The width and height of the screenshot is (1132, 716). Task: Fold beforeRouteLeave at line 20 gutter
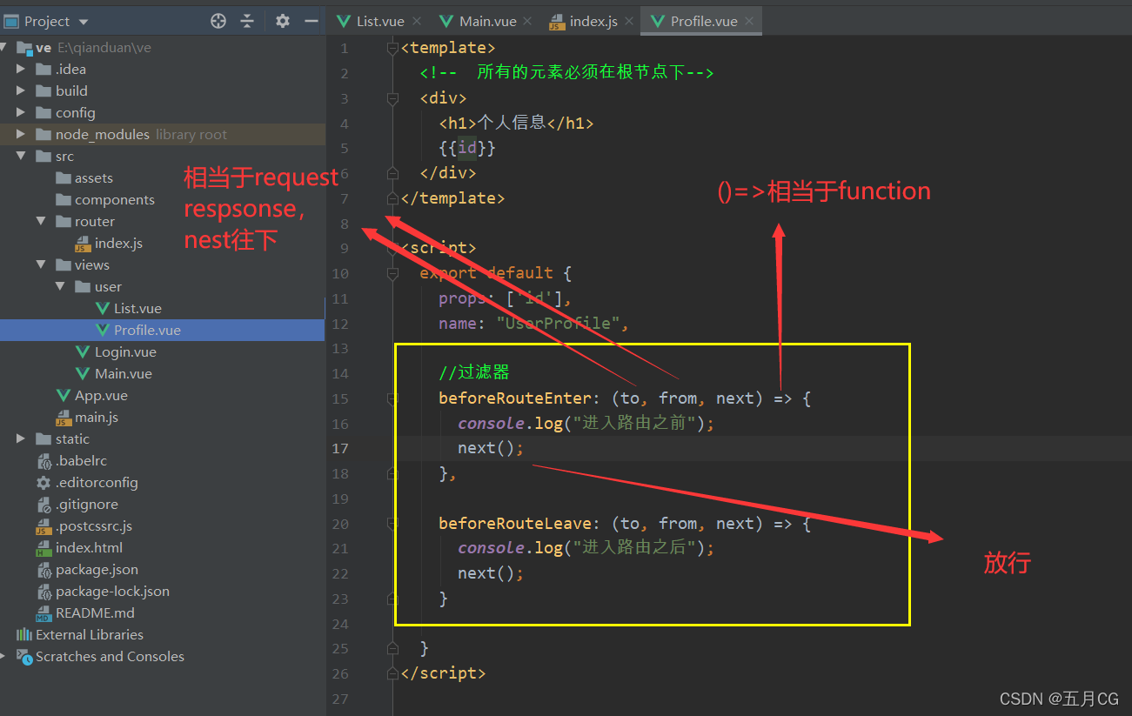coord(392,524)
